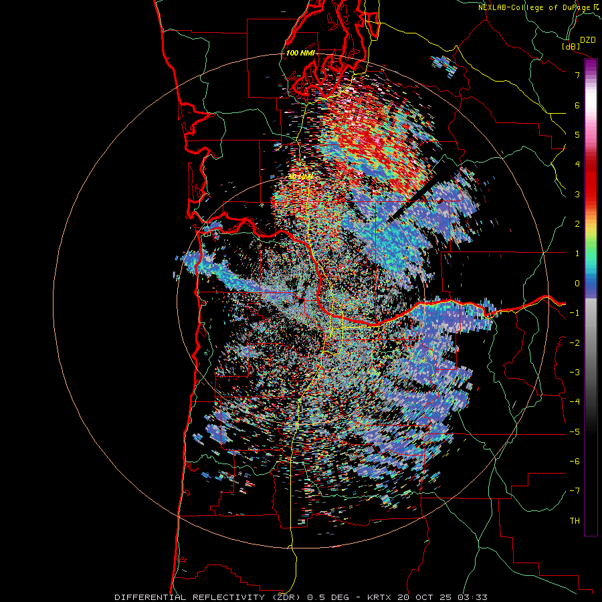The width and height of the screenshot is (602, 602).
Task: Click the 100 NMI range ring label
Action: (300, 53)
